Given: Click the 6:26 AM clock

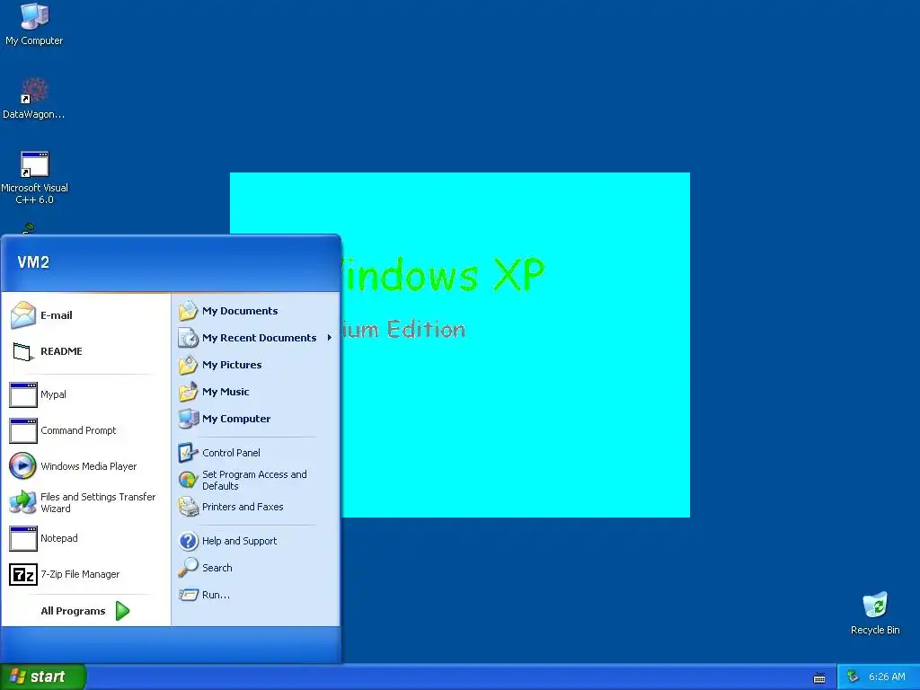Looking at the screenshot, I should (887, 677).
